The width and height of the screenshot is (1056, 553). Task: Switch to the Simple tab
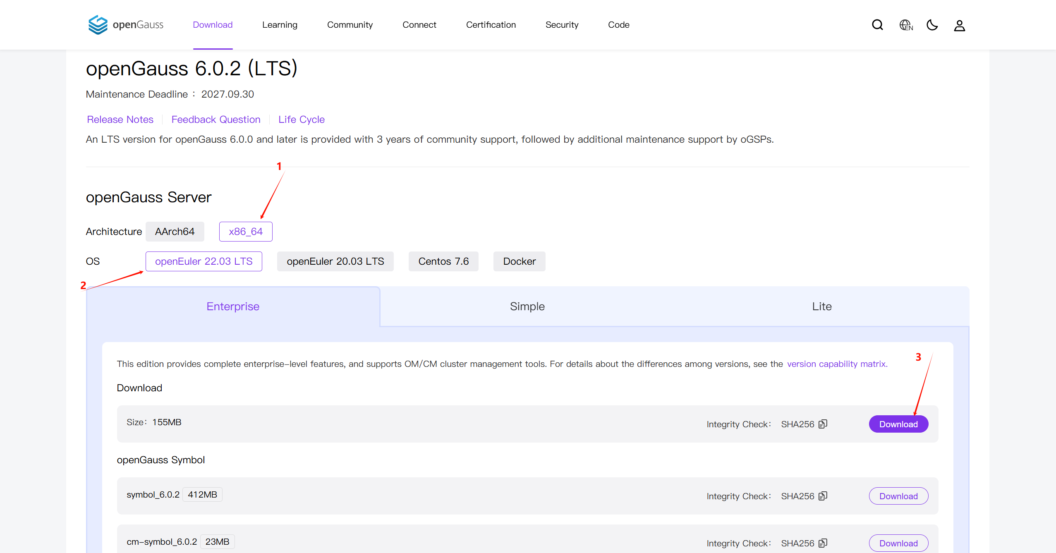(527, 306)
